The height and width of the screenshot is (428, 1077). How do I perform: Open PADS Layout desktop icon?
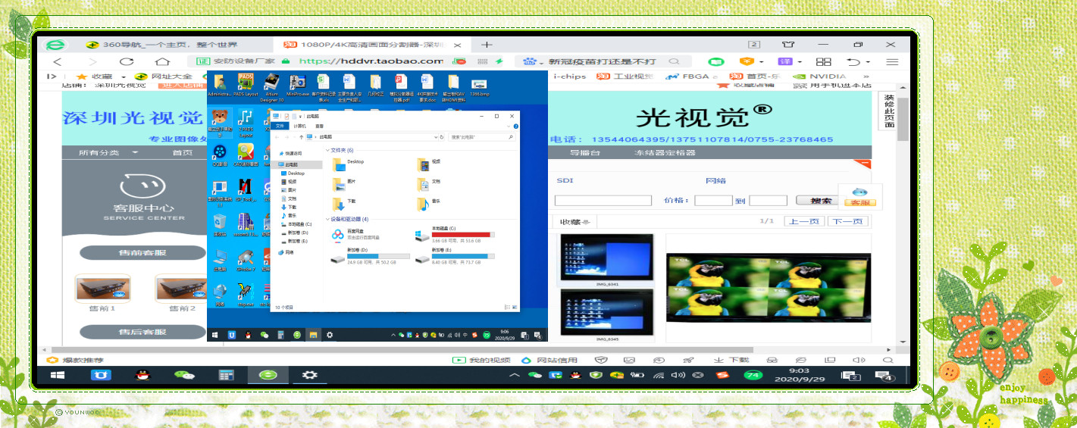(x=245, y=86)
